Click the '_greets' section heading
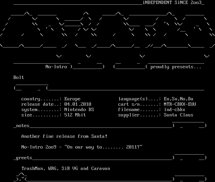Screen dimensions: 215x182 [x=23, y=158]
